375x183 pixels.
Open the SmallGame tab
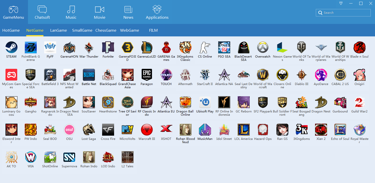click(82, 30)
